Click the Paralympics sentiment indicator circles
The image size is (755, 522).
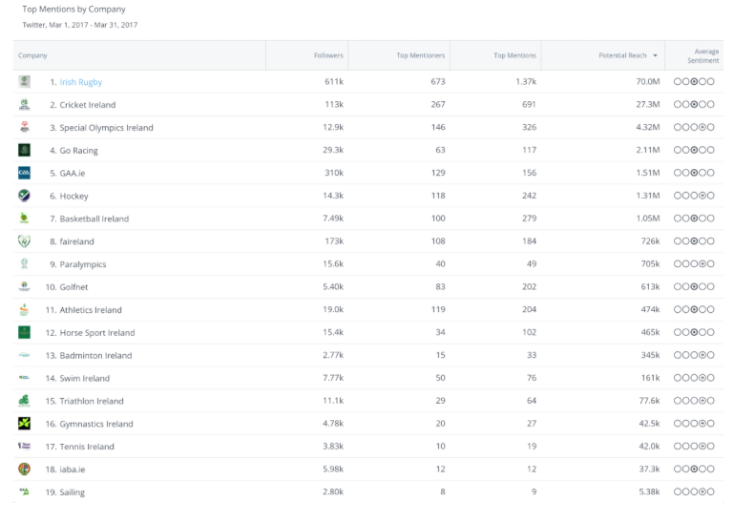pyautogui.click(x=694, y=264)
